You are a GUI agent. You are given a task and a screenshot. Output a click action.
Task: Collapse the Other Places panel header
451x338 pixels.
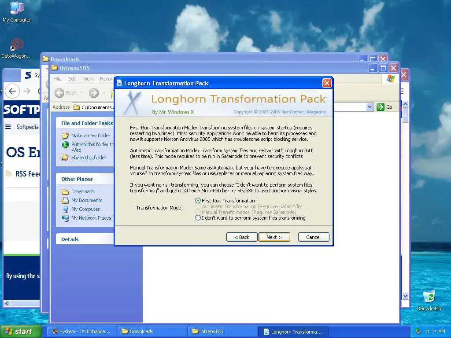pyautogui.click(x=85, y=179)
